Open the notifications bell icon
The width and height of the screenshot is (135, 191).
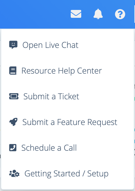[98, 14]
